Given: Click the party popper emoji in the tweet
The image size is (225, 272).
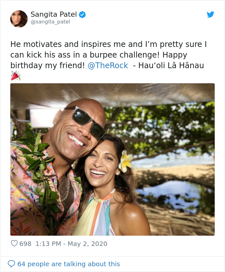Looking at the screenshot, I should (15, 76).
